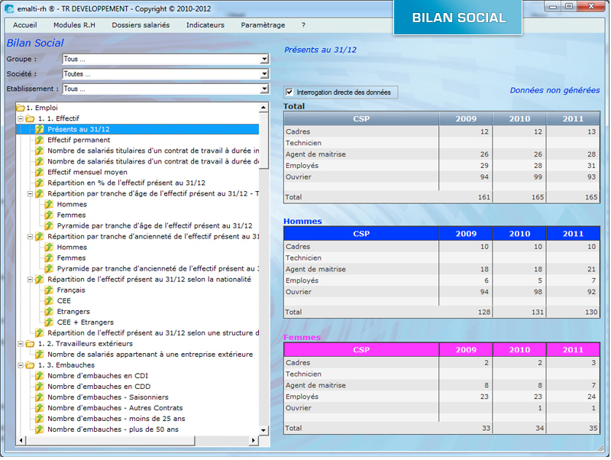Click the icon beside Français
611x460 pixels.
tap(49, 290)
